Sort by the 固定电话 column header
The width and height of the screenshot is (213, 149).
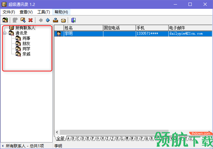(x=119, y=28)
